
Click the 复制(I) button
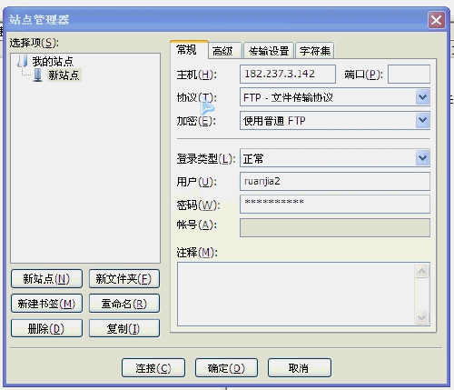tap(124, 328)
